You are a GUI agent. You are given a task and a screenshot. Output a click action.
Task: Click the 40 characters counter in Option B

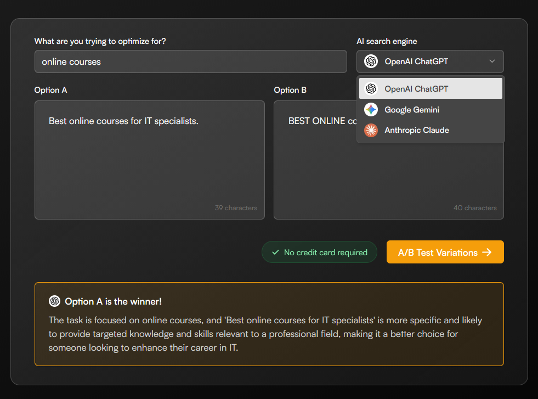click(475, 208)
